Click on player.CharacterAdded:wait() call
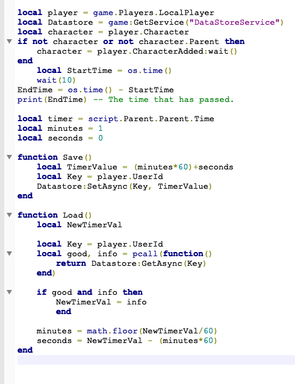Image resolution: width=295 pixels, height=384 pixels. [167, 51]
